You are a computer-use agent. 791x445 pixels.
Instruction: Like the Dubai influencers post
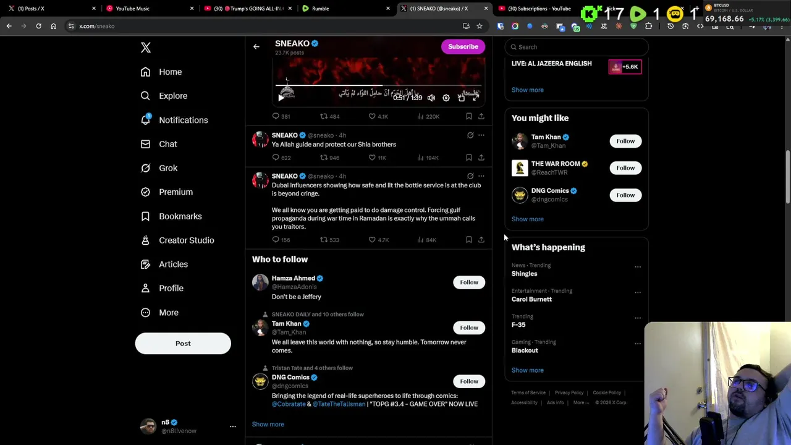(x=378, y=240)
